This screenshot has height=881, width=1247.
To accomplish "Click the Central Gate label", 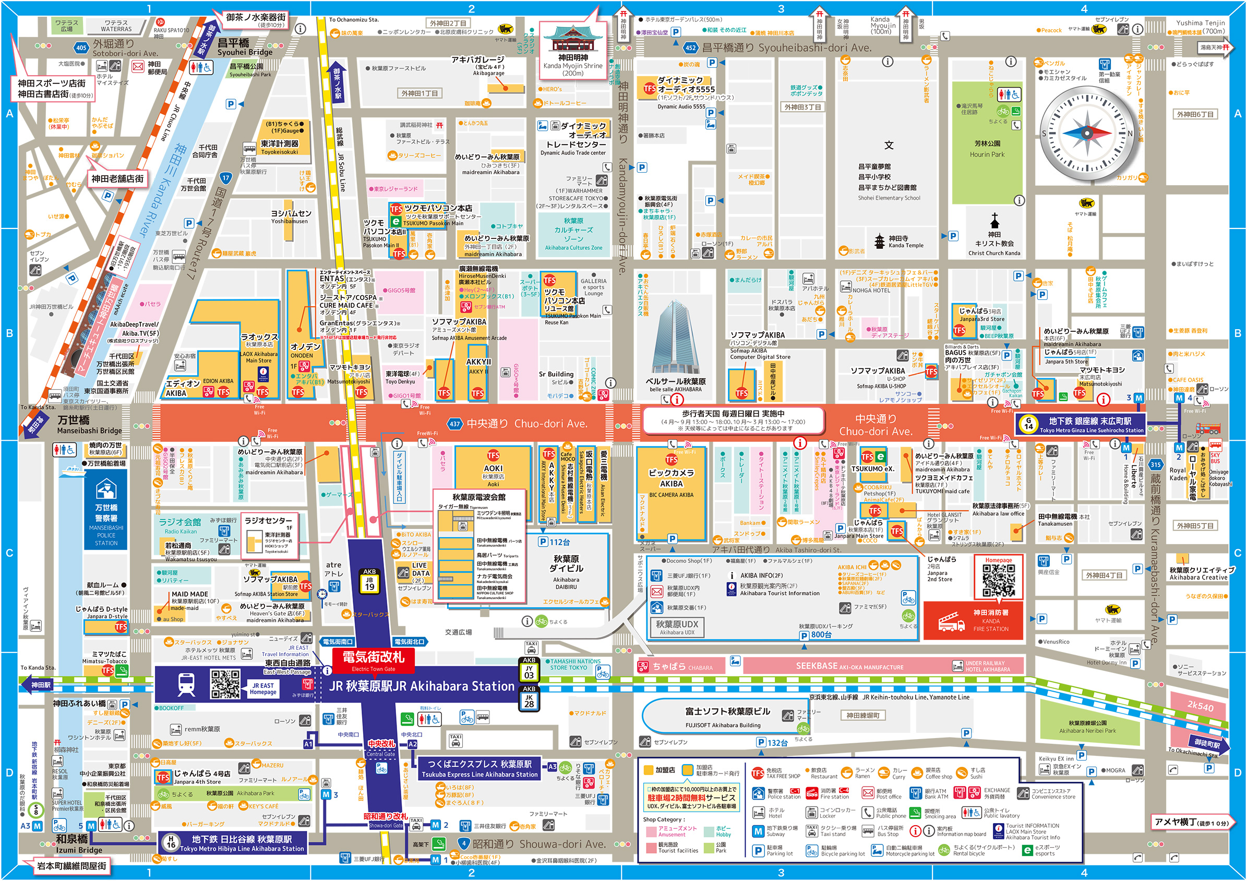I will pyautogui.click(x=381, y=754).
